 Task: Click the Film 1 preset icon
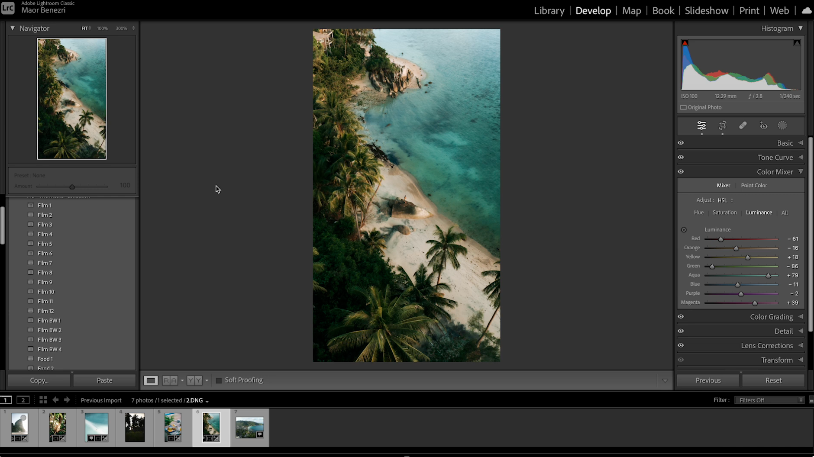coord(30,205)
